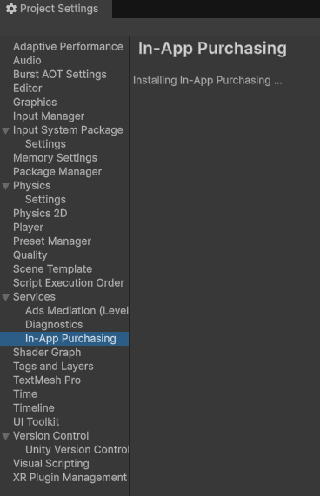Viewport: 320px width, 496px height.
Task: Open Unity Version Control settings
Action: [x=77, y=450]
